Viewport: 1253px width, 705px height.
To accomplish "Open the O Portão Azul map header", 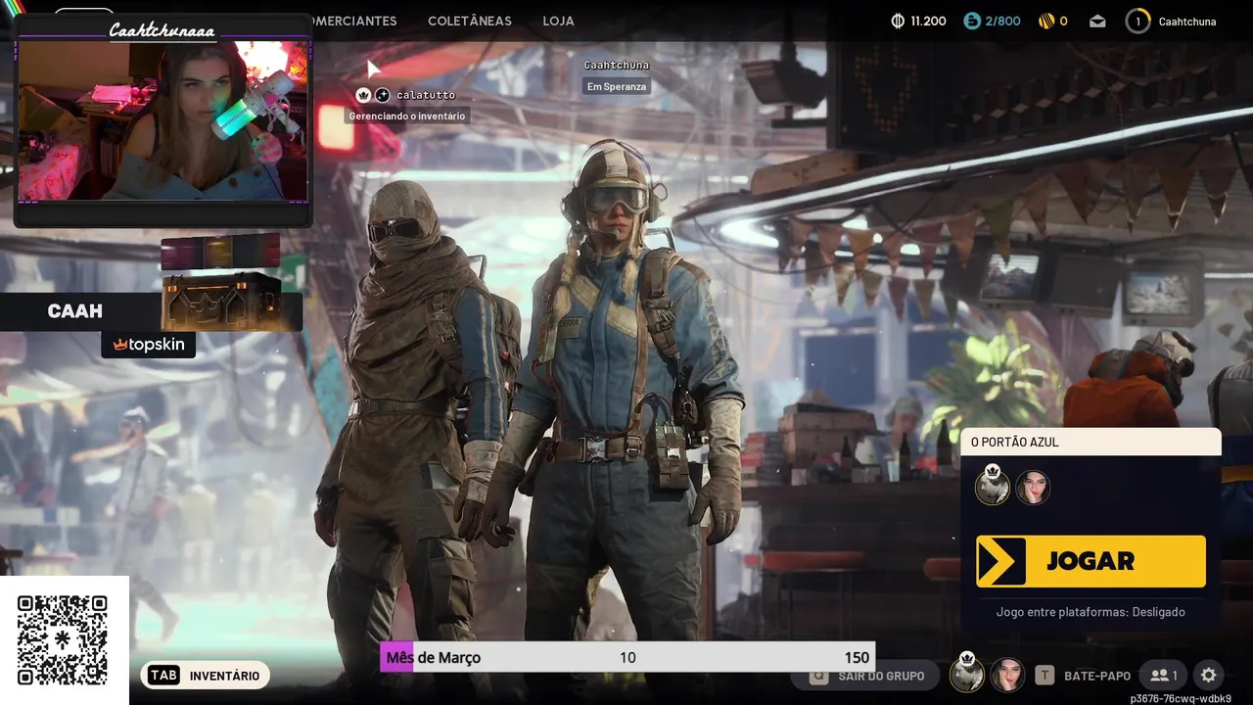I will (x=1091, y=442).
